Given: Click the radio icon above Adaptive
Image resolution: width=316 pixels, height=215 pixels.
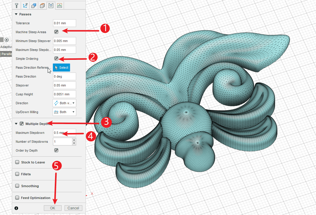Looking at the screenshot, I should (7, 40).
